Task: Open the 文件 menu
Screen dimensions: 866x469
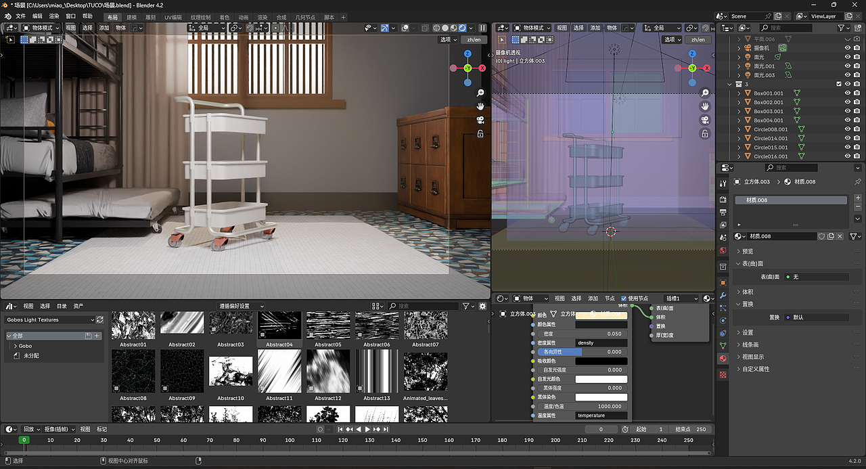Action: (21, 16)
